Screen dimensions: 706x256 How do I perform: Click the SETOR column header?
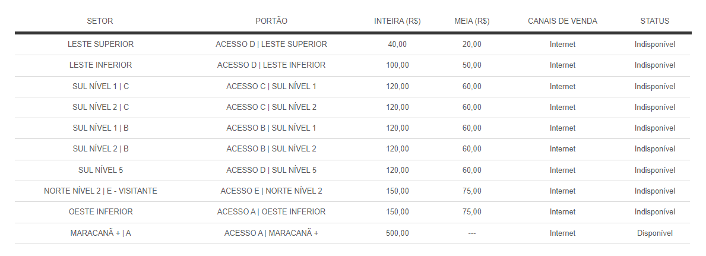point(100,21)
